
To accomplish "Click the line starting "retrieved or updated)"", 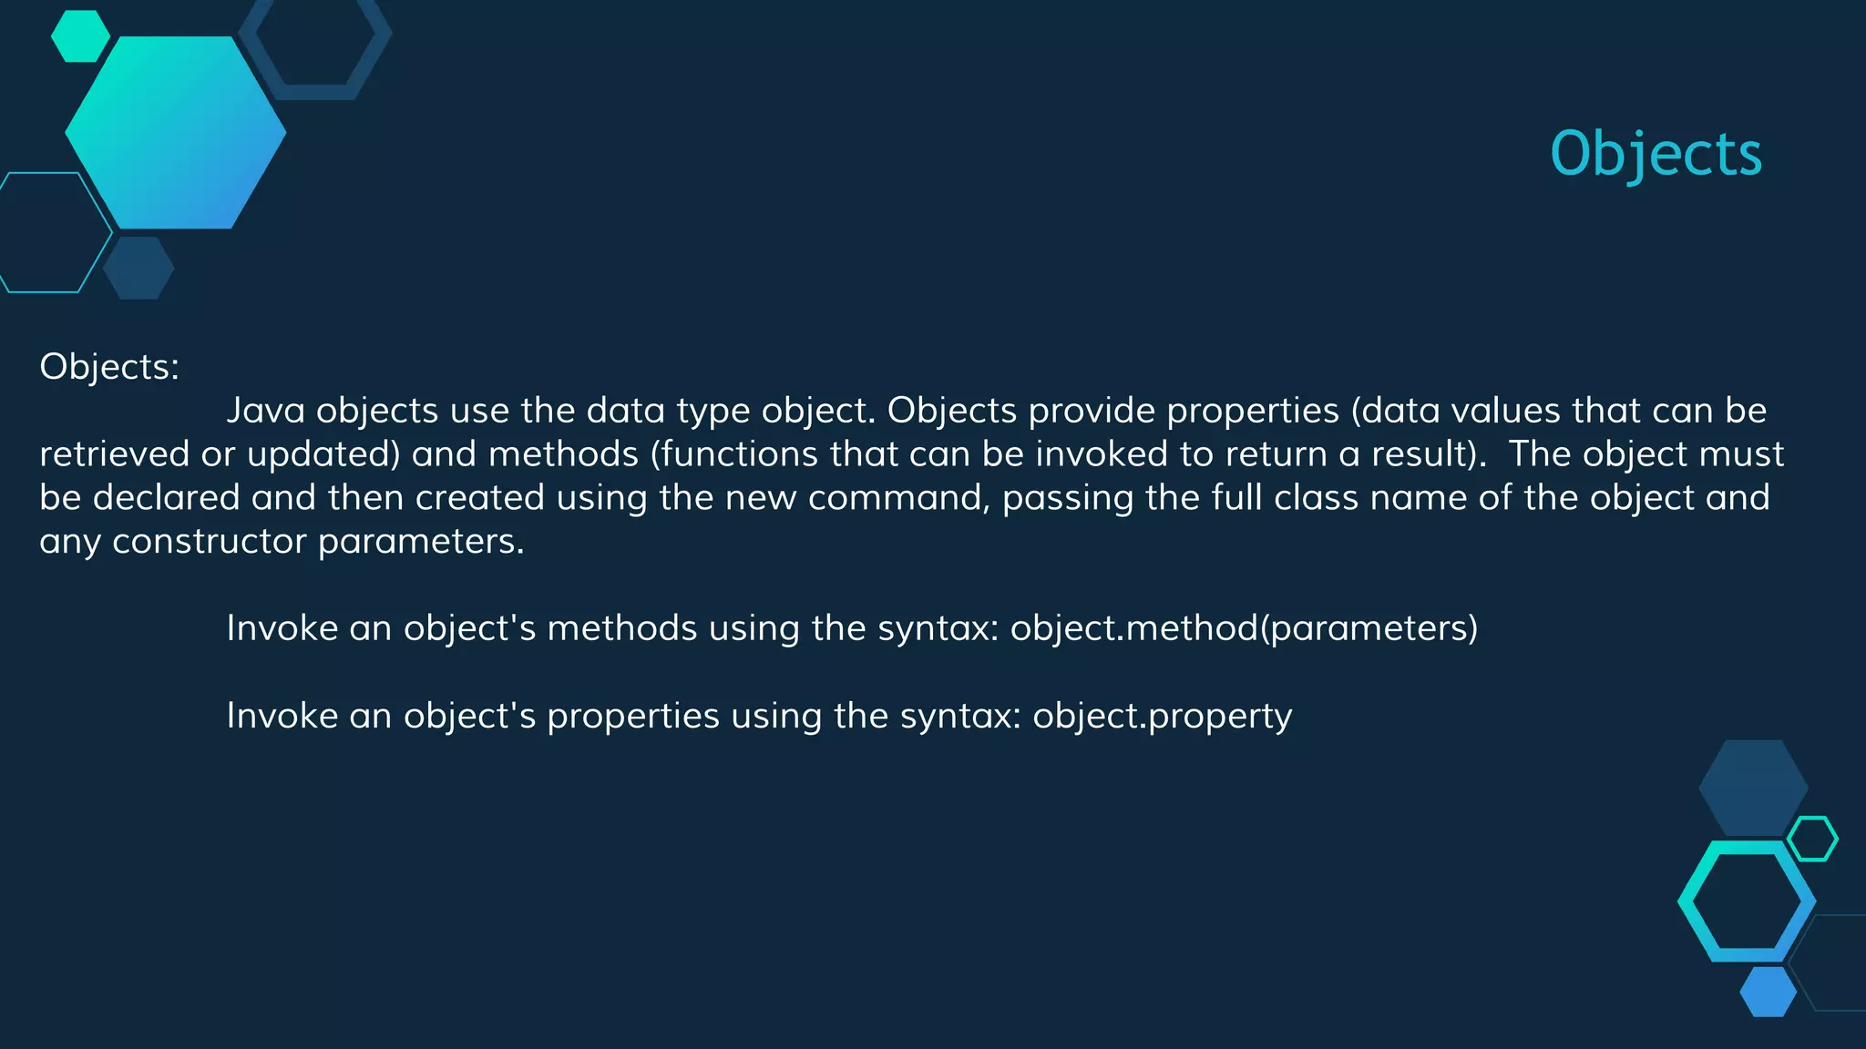I will coord(911,454).
